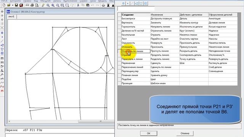Select 'Удалить' in Изменение column
Screen dimensions: 244x137
tap(165, 71)
